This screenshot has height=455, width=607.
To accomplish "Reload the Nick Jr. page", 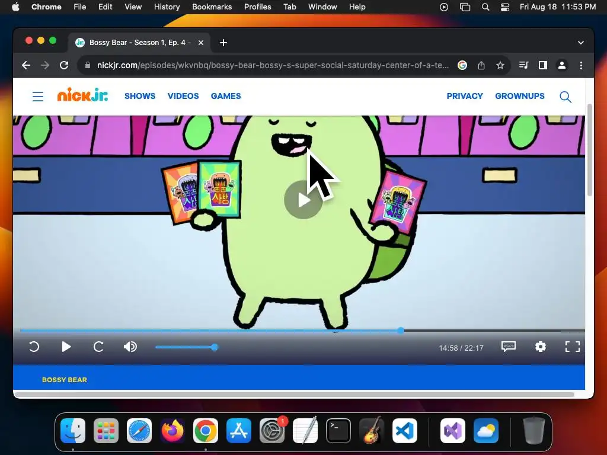I will point(64,65).
